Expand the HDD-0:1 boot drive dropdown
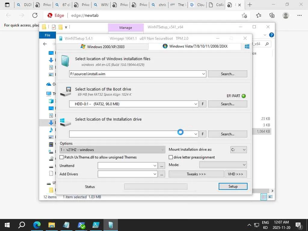Viewport: 308px width, 231px height. [x=196, y=104]
